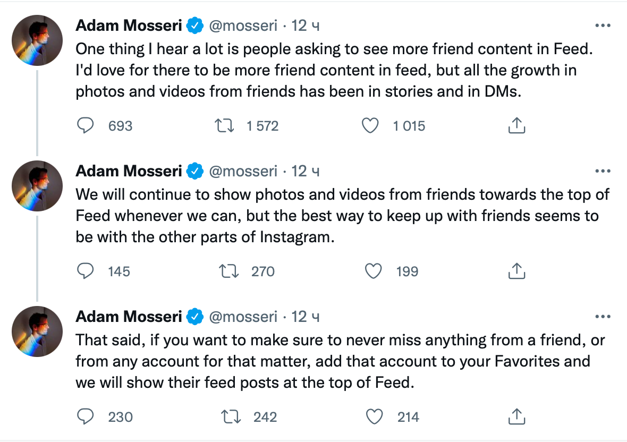
Task: Open Adam Mosseri's profile from first tweet name
Action: [129, 25]
